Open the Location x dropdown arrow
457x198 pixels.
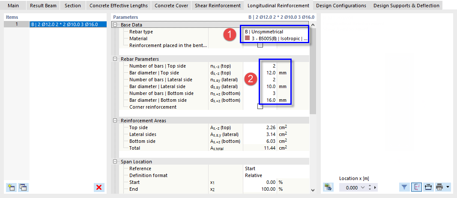pyautogui.click(x=364, y=187)
